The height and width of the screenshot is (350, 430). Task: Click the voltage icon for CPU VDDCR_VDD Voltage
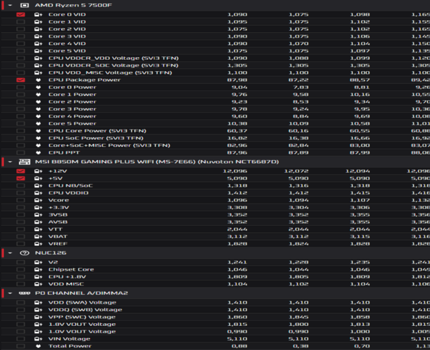[x=38, y=58]
